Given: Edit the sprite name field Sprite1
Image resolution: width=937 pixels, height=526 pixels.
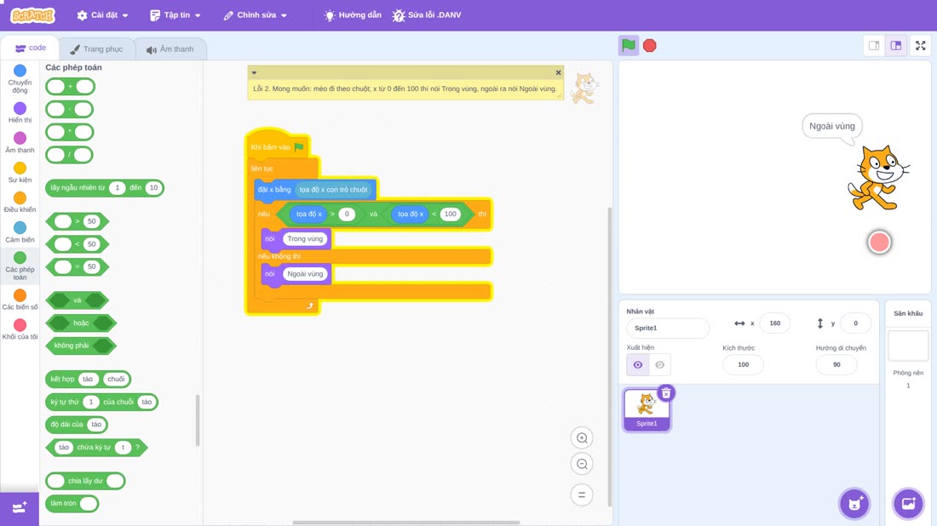Looking at the screenshot, I should coord(668,328).
